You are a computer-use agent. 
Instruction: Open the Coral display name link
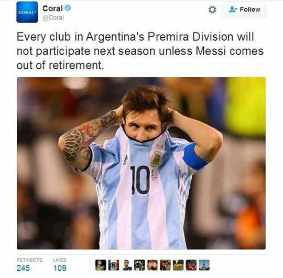coord(52,8)
